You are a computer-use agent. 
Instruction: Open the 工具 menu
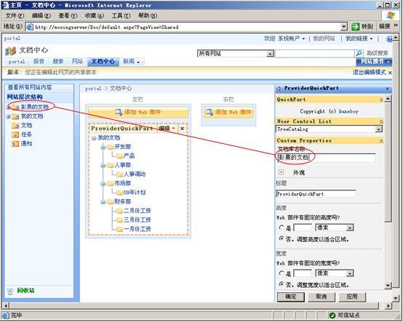pos(121,16)
